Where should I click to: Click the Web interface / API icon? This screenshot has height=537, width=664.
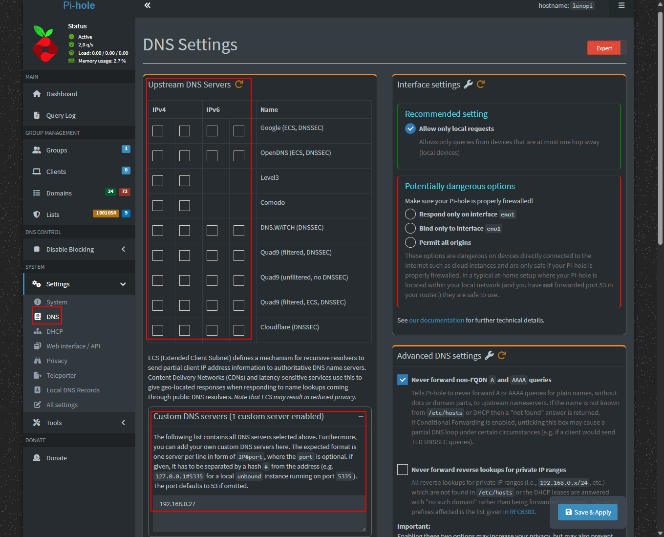click(38, 346)
